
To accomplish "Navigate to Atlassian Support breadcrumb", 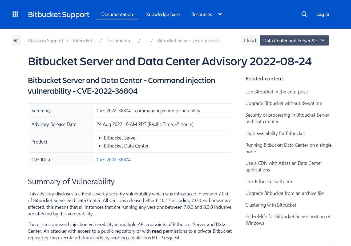I will 45,40.
